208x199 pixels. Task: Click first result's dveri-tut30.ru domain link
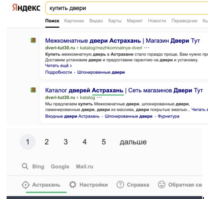pos(60,48)
